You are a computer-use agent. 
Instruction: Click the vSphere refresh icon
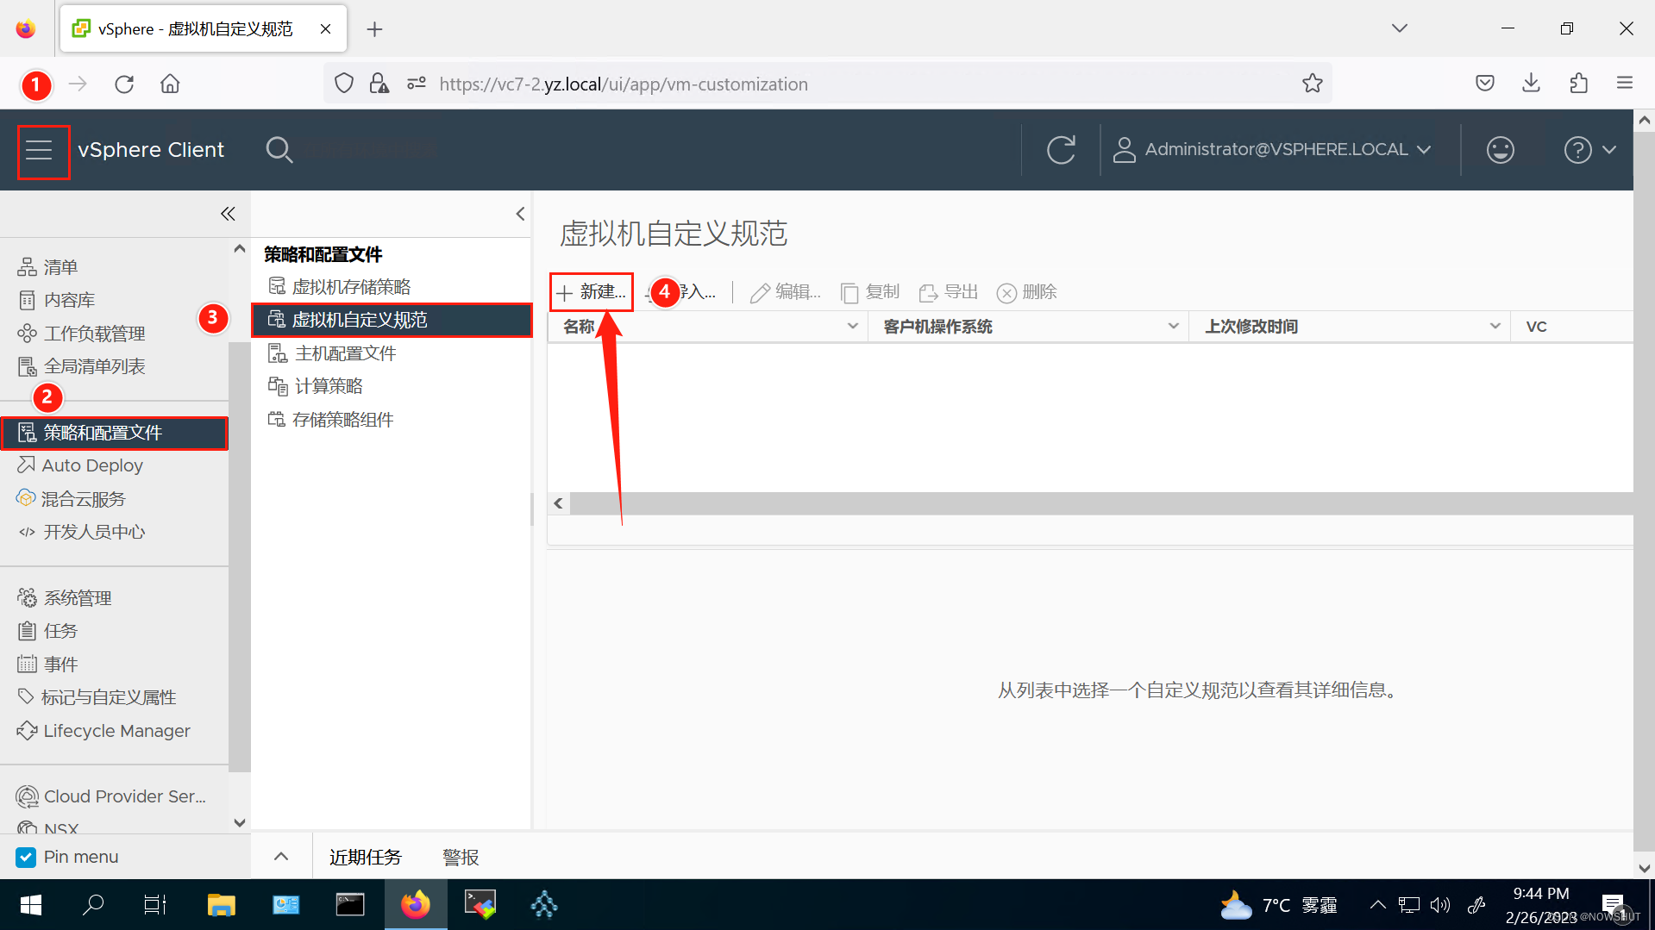pyautogui.click(x=1060, y=149)
